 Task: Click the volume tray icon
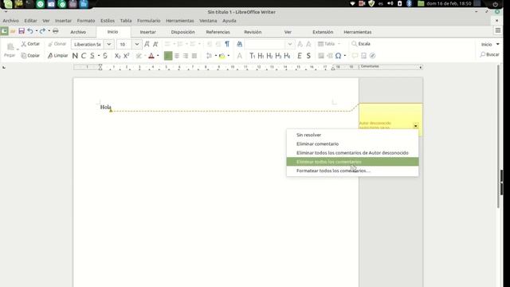[390, 3]
